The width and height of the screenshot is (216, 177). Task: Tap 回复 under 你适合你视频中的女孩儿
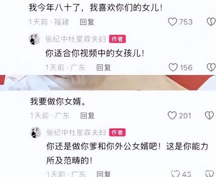point(104,67)
